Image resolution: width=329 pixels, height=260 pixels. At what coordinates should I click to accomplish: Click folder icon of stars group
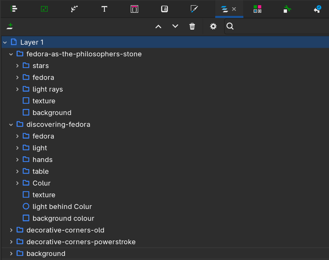point(26,65)
